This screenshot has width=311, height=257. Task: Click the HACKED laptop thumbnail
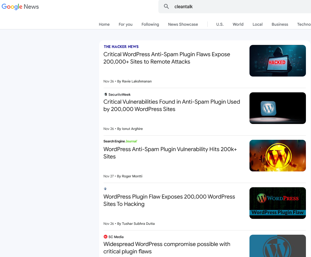(277, 61)
